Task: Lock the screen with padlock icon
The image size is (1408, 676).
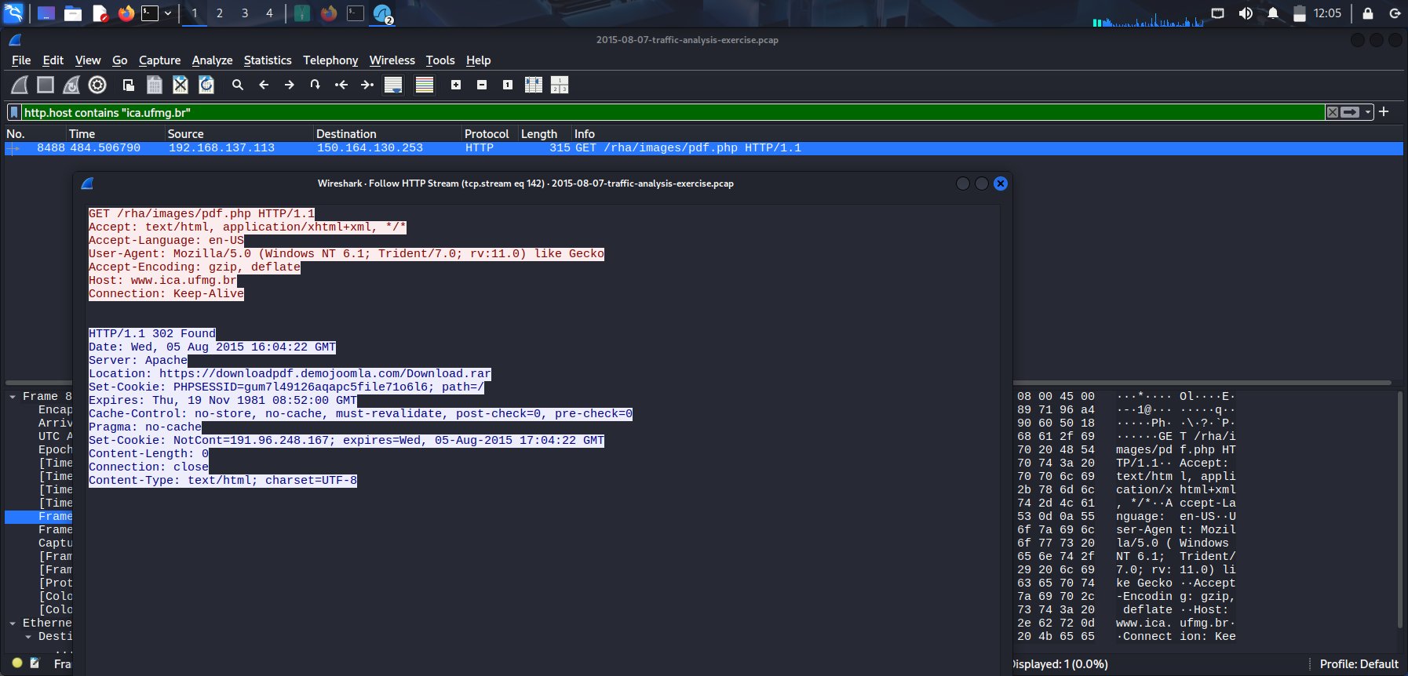Action: pyautogui.click(x=1368, y=13)
